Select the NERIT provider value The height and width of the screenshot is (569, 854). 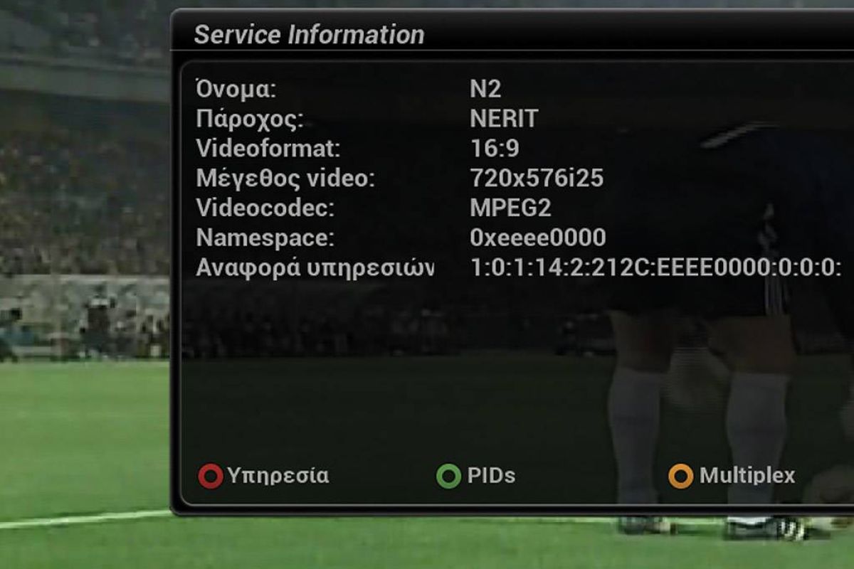click(504, 119)
